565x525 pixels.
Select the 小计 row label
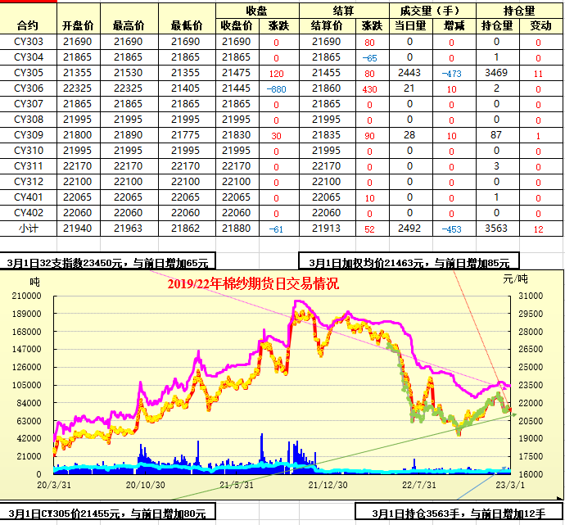click(29, 229)
